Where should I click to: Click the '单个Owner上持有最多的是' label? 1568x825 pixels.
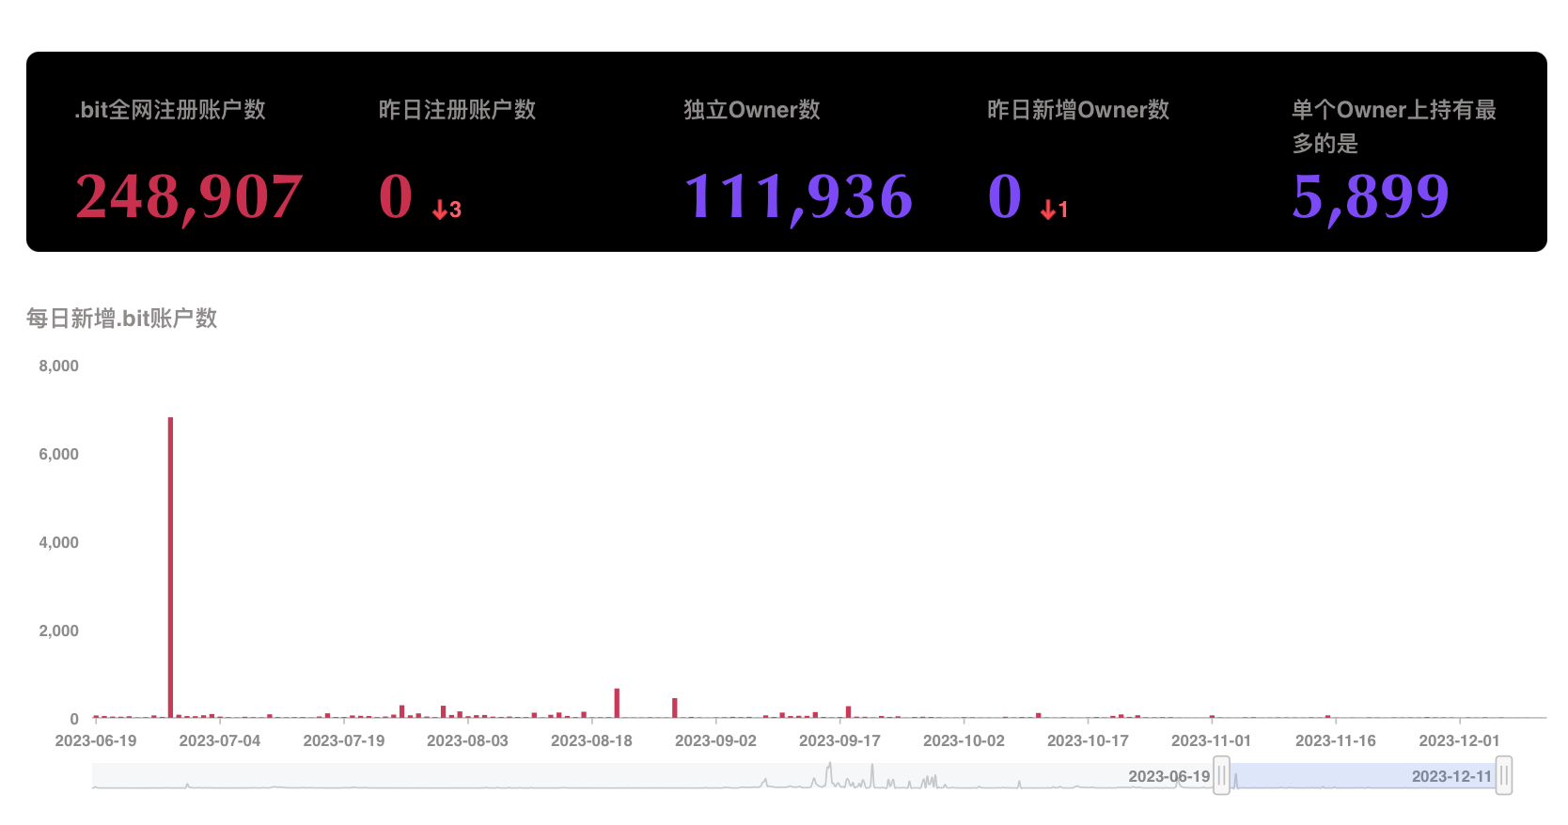click(x=1394, y=127)
